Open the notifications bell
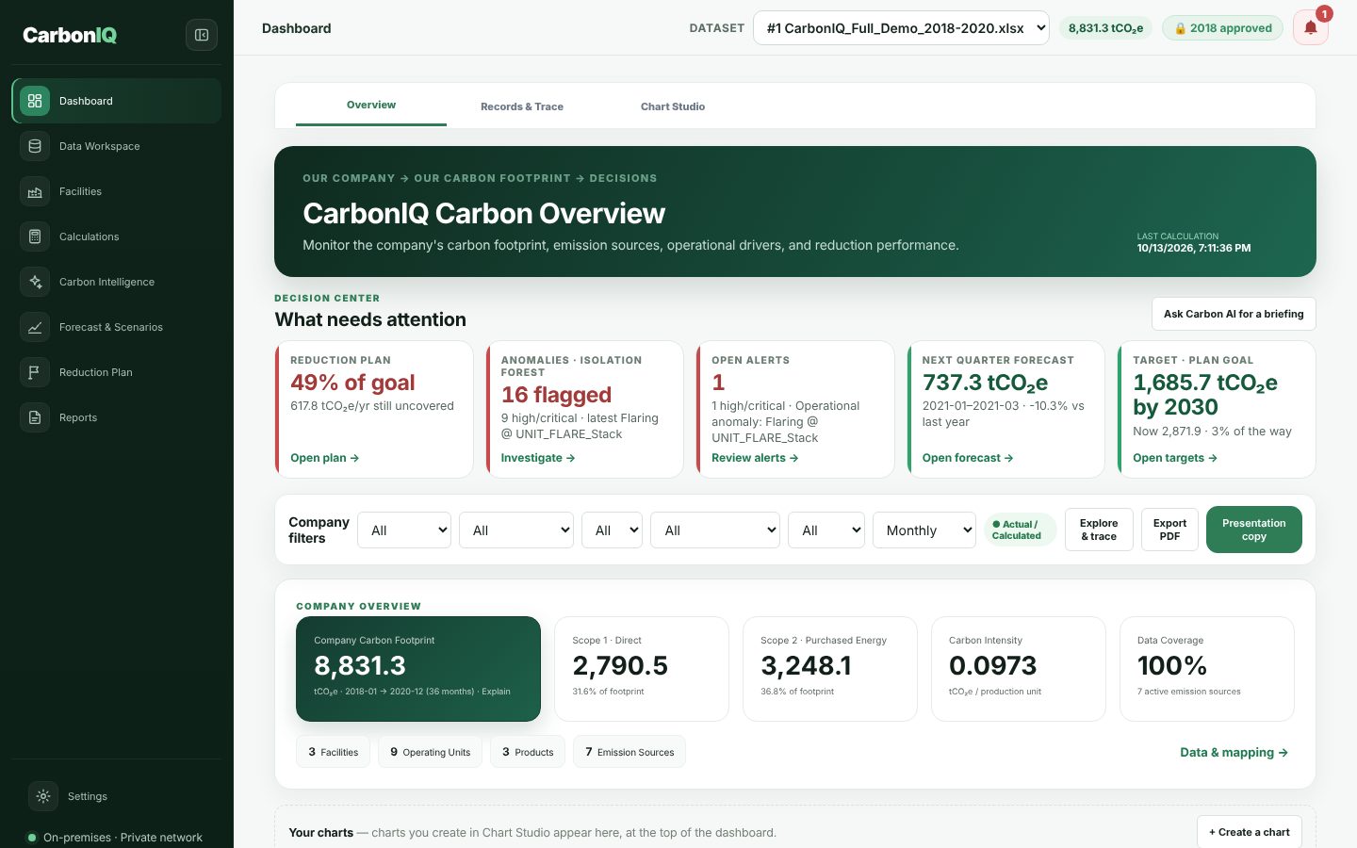Screen dimensions: 1357x848 coord(1310,27)
